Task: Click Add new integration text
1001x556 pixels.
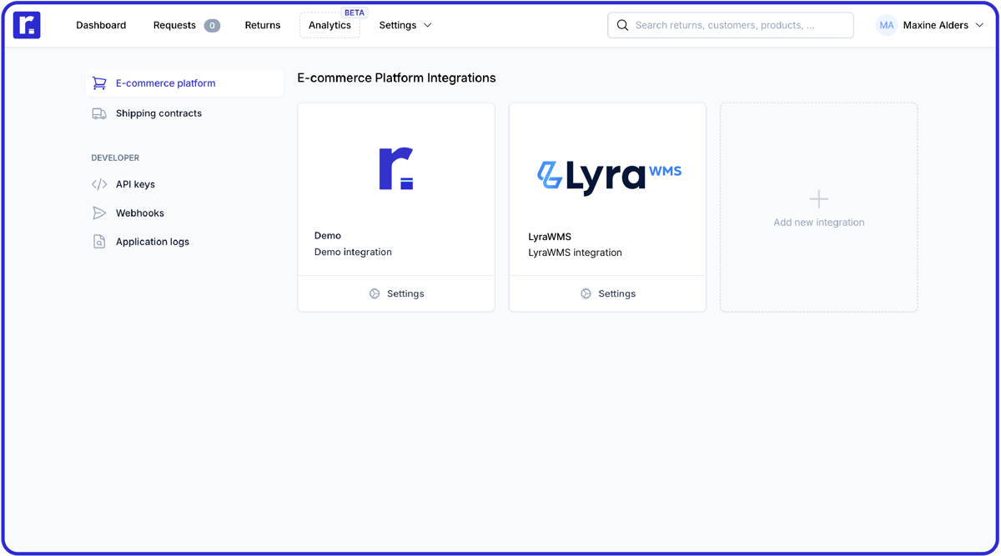Action: click(x=819, y=223)
